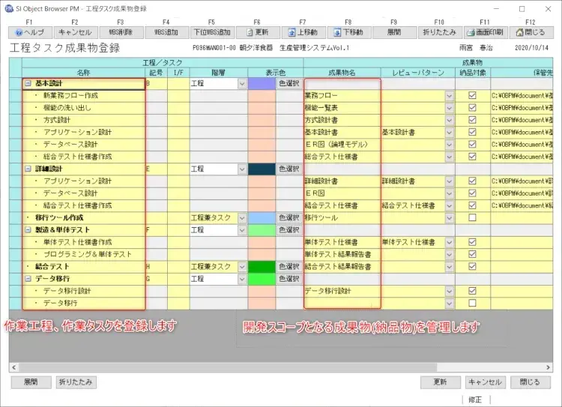Screen dimensions: 562x407
Task: Open 階層 dropdown for データ移行 row
Action: tap(242, 279)
